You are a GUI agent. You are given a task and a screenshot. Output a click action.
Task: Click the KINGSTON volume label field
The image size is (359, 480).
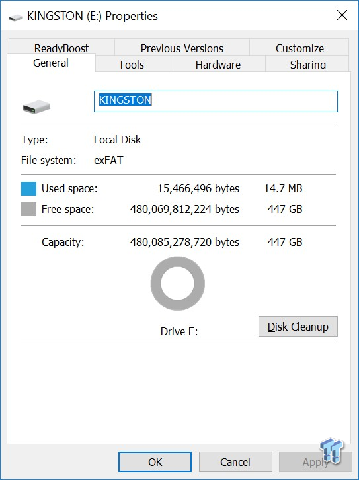216,101
